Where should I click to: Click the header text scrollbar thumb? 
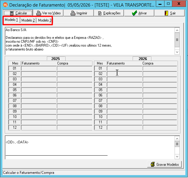coord(177,40)
